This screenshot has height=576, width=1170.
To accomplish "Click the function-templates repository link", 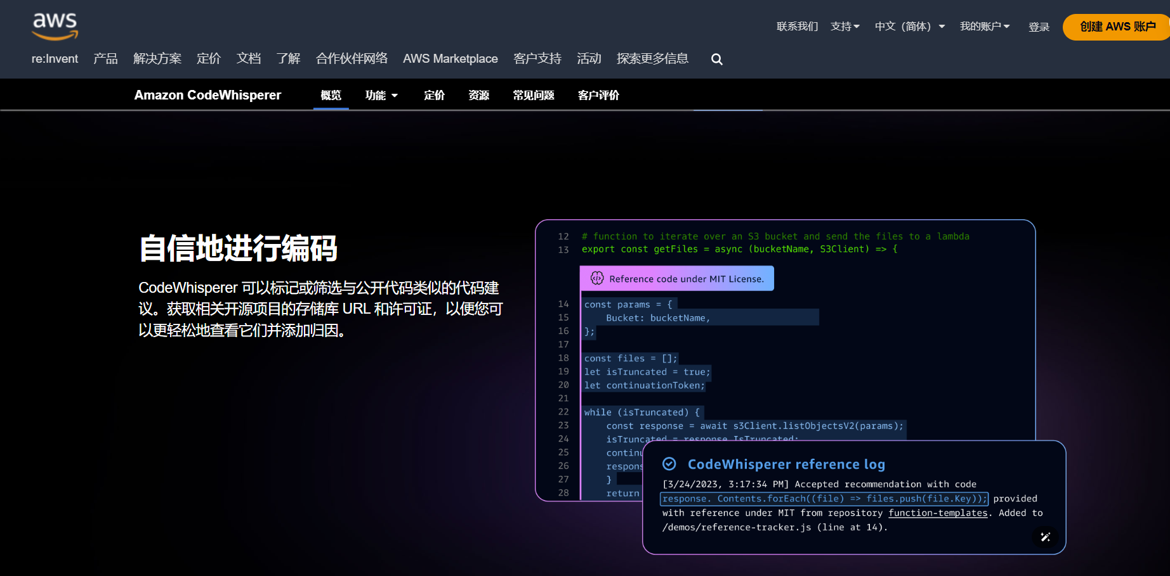I will coord(938,513).
